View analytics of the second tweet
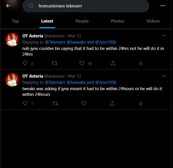This screenshot has height=168, width=173. (140, 103)
